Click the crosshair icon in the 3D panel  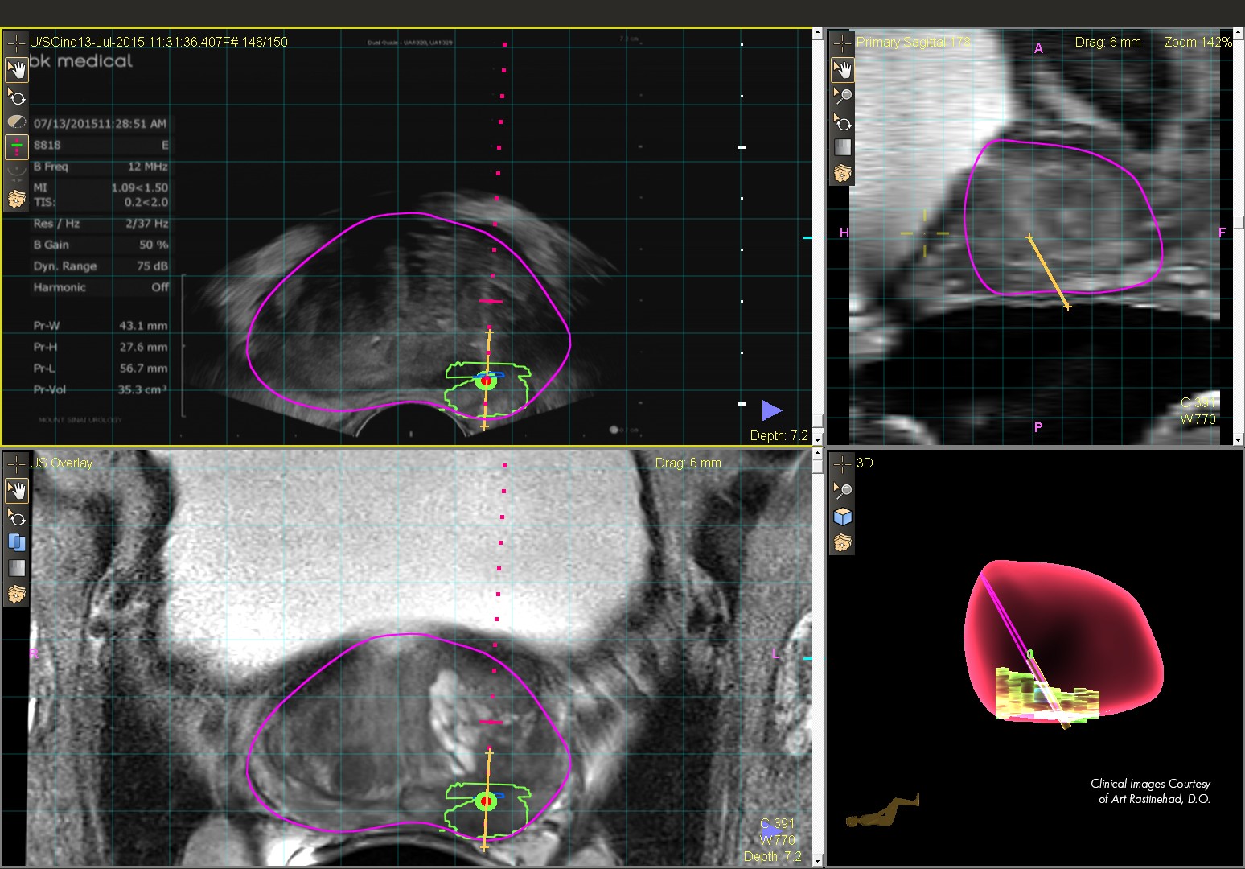[x=841, y=463]
